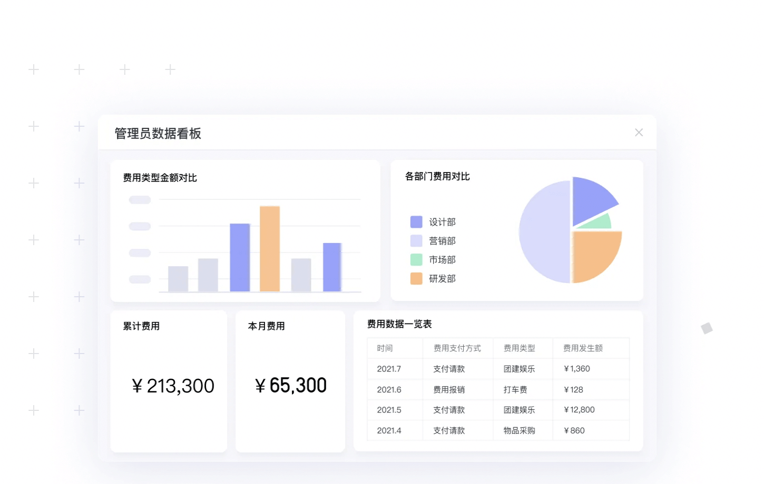Select the ¥12,800 amount cell
This screenshot has height=484, width=764.
tap(579, 410)
